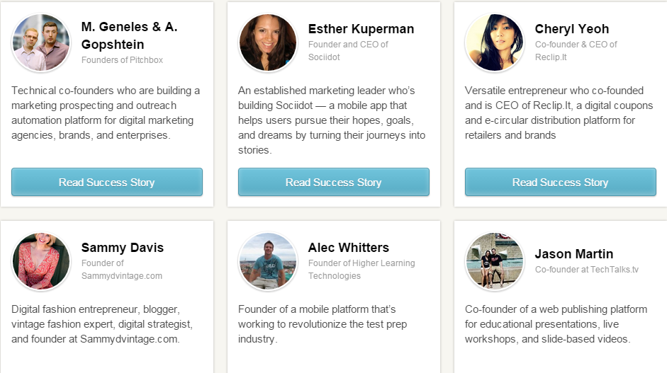Click the Cheryl Yeoh name heading

pyautogui.click(x=572, y=29)
